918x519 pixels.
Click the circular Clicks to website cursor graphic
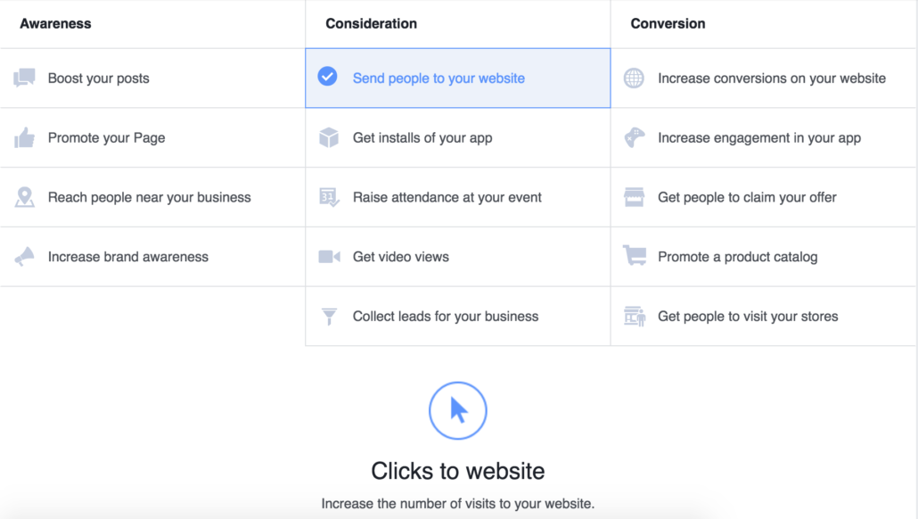[458, 410]
